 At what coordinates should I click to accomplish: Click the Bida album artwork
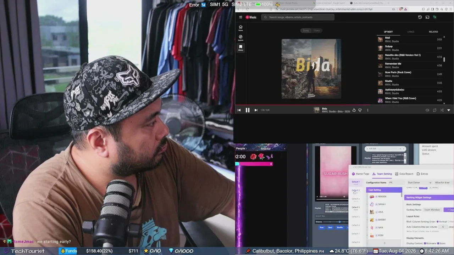pyautogui.click(x=311, y=69)
